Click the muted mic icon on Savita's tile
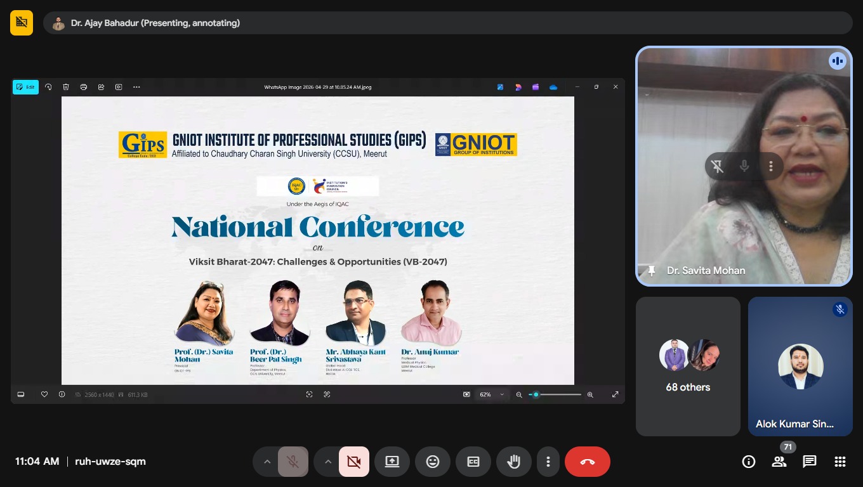Viewport: 863px width, 487px height. tap(744, 166)
